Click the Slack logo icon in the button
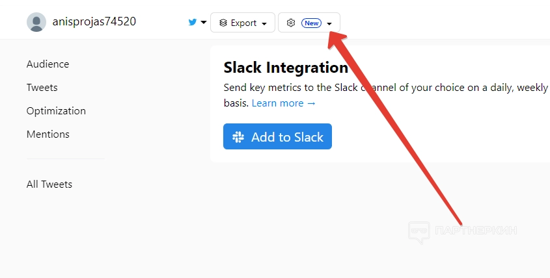The width and height of the screenshot is (550, 278). tap(238, 137)
